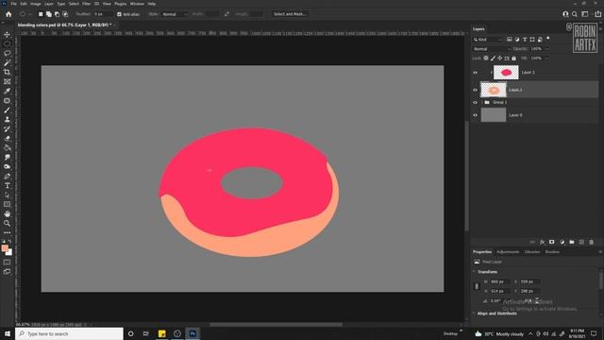Select the Path Selection tool
This screenshot has width=604, height=340.
pos(7,195)
